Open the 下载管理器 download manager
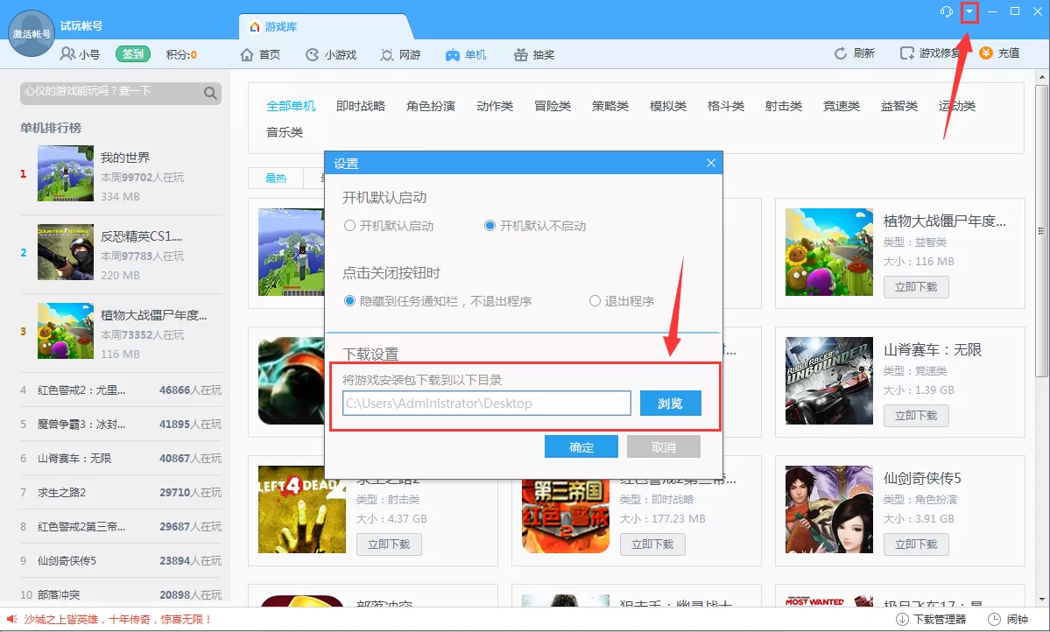 pyautogui.click(x=932, y=619)
